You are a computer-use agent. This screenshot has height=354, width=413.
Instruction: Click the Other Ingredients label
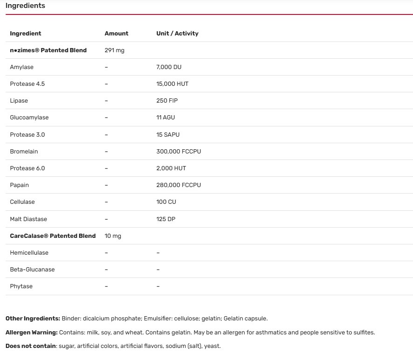coord(33,319)
